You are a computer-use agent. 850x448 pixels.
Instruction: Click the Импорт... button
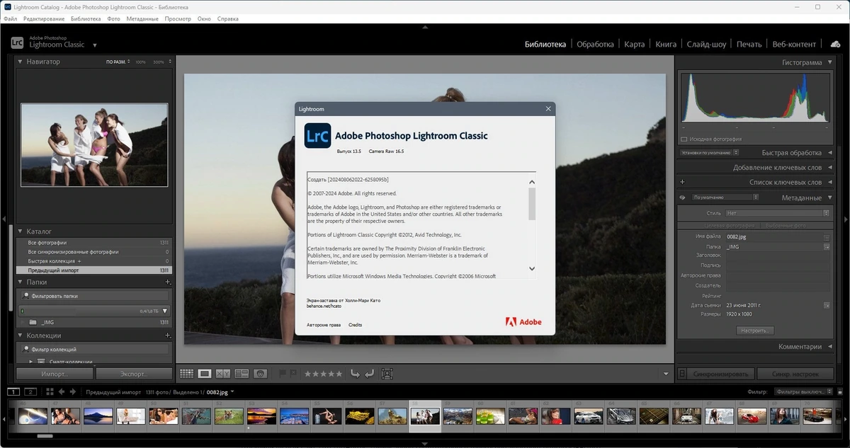(55, 374)
